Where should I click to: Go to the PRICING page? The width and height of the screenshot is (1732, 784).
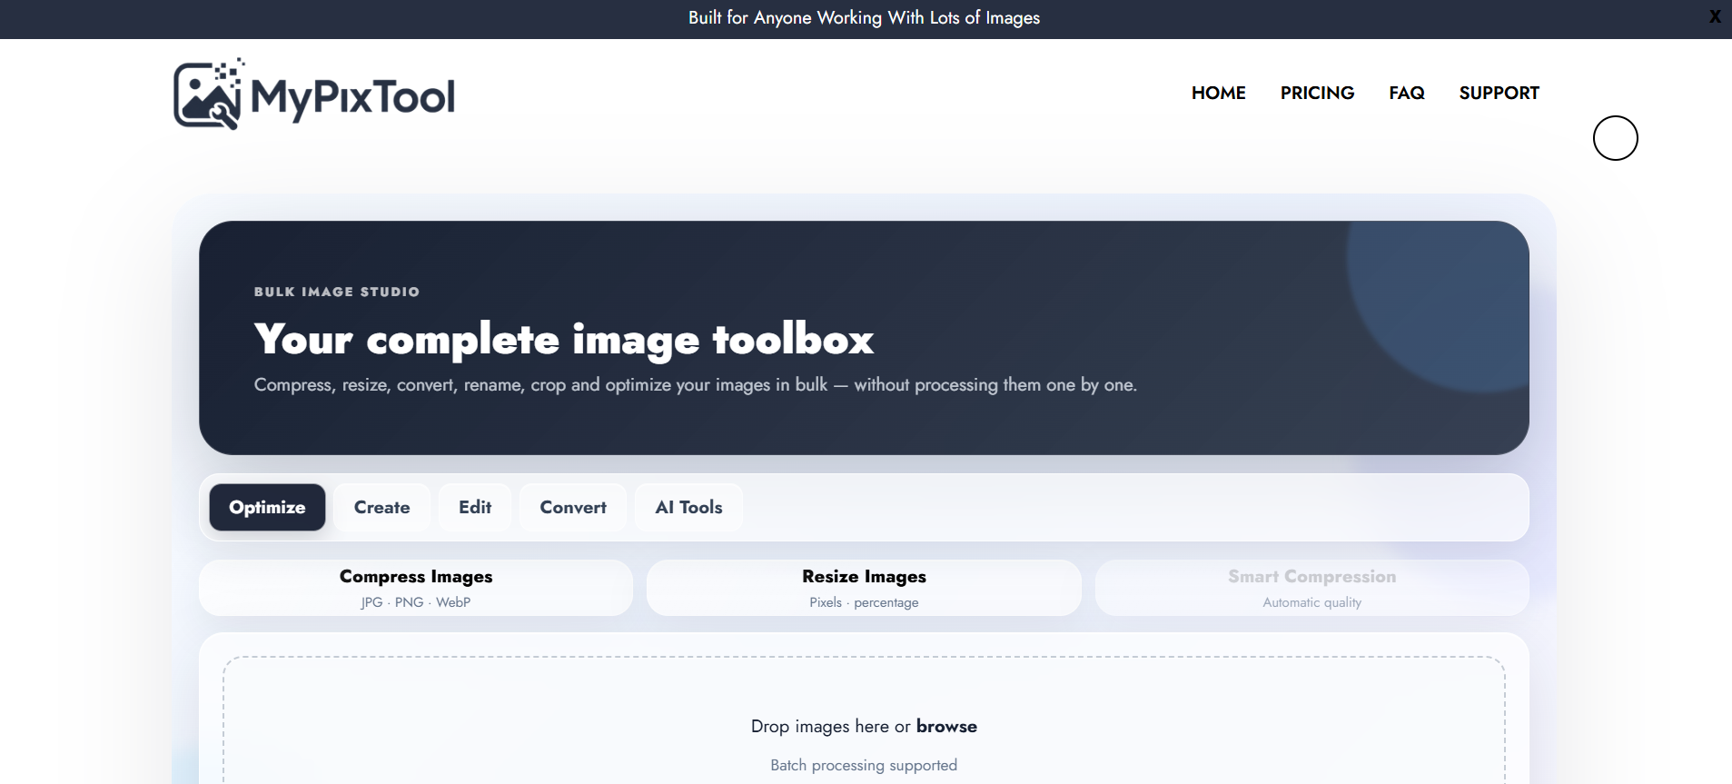(x=1317, y=93)
